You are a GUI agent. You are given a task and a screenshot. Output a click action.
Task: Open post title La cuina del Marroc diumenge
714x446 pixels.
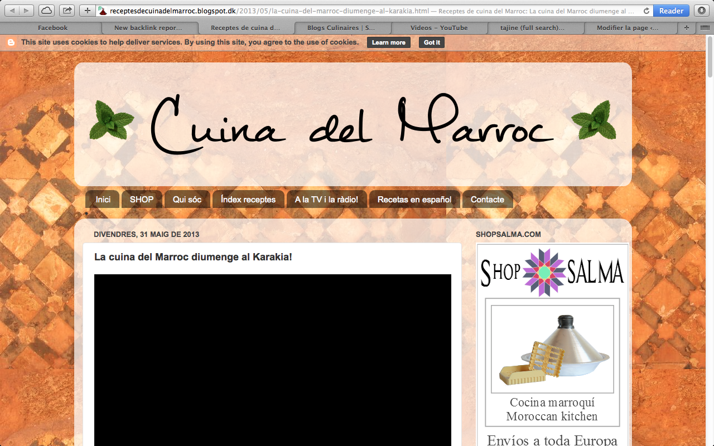tap(193, 257)
